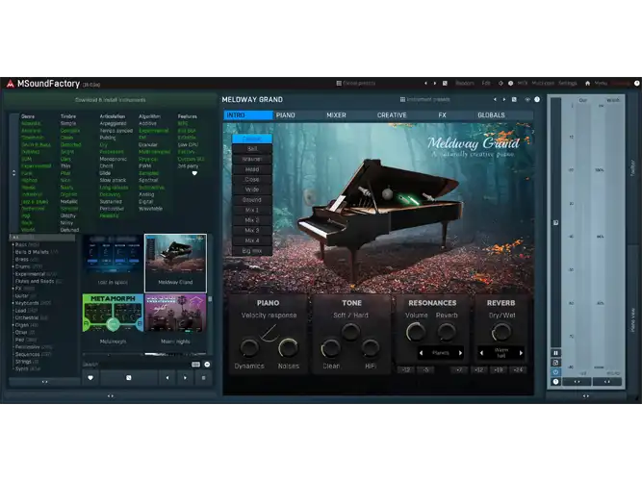The width and height of the screenshot is (642, 481).
Task: Select the Mix 1 preset
Action: tap(252, 210)
